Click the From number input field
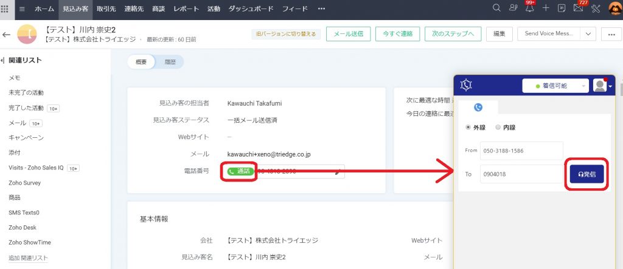 click(x=521, y=151)
